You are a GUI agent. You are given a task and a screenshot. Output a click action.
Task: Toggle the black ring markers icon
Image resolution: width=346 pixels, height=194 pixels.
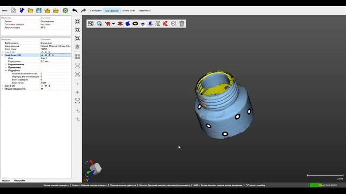[135, 24]
